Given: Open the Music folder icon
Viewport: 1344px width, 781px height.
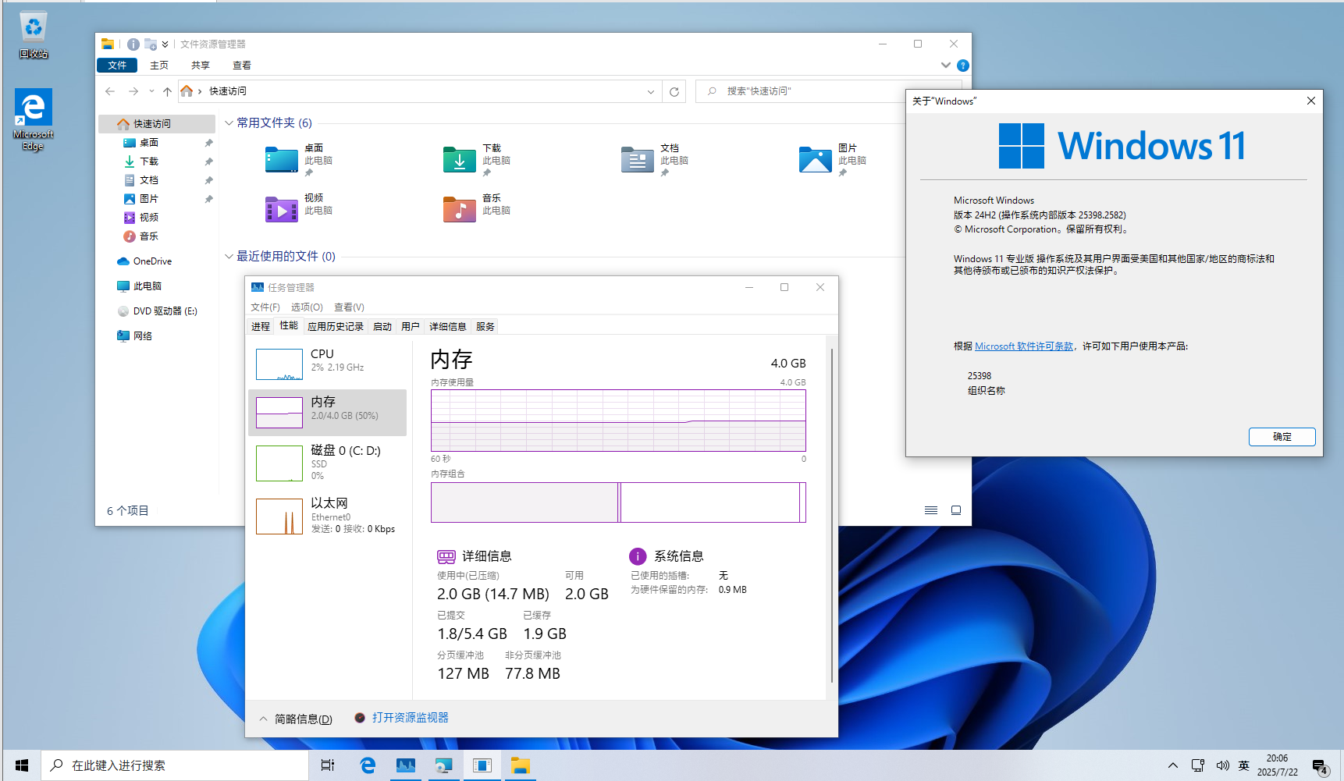Looking at the screenshot, I should click(459, 210).
